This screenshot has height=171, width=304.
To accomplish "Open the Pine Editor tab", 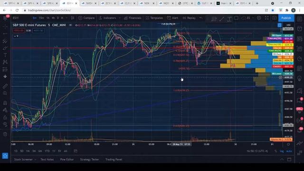I will click(x=66, y=160).
